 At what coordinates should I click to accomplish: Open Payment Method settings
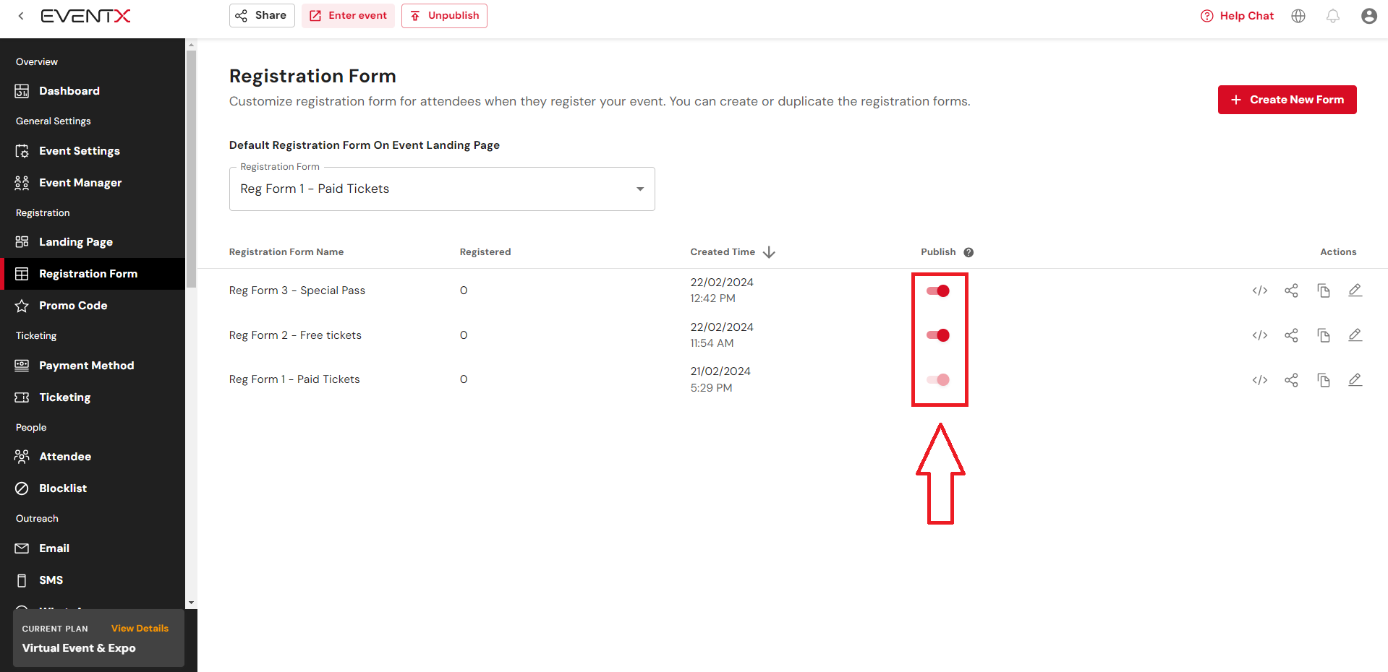[x=93, y=366]
